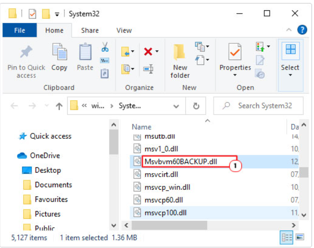Image resolution: width=314 pixels, height=248 pixels.
Task: Switch to the Share tab
Action: click(x=90, y=30)
